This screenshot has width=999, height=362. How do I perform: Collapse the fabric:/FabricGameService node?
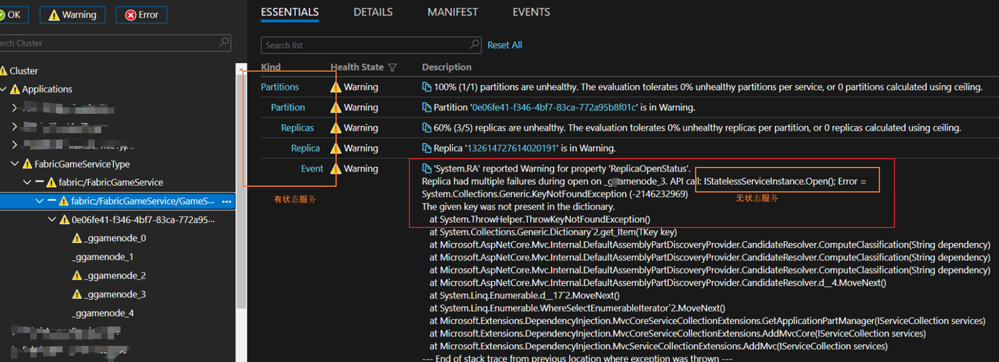click(27, 182)
